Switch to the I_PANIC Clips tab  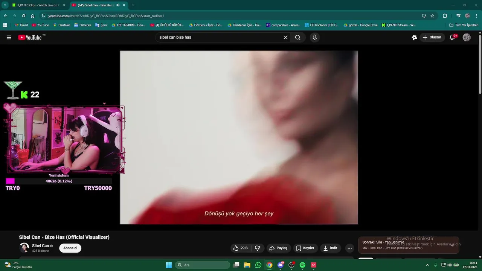[39, 5]
